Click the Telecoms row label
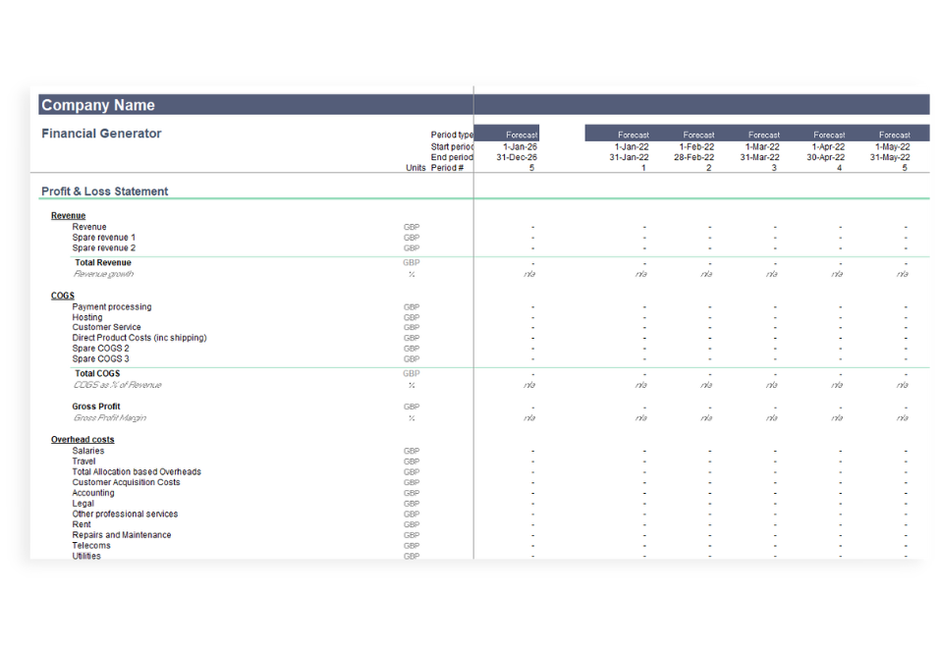 click(x=91, y=546)
